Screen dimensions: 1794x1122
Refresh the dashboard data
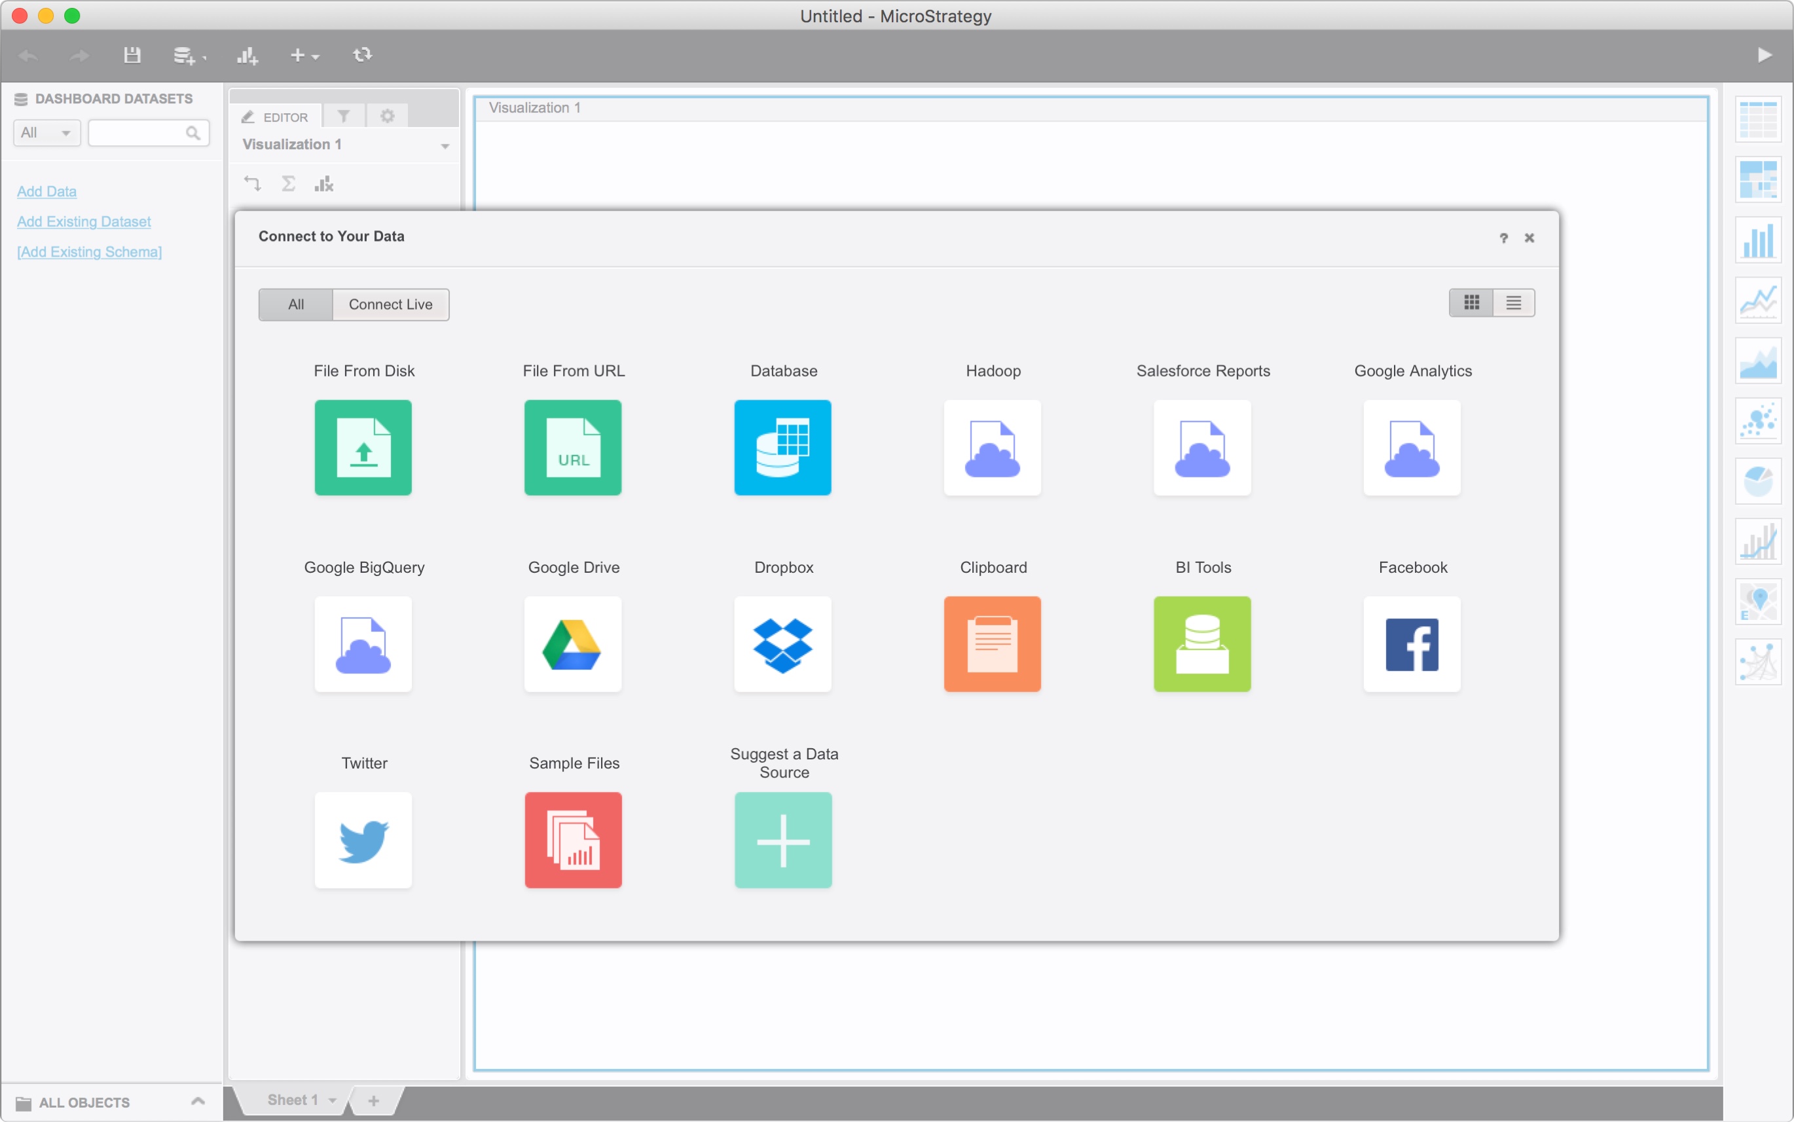pos(362,55)
